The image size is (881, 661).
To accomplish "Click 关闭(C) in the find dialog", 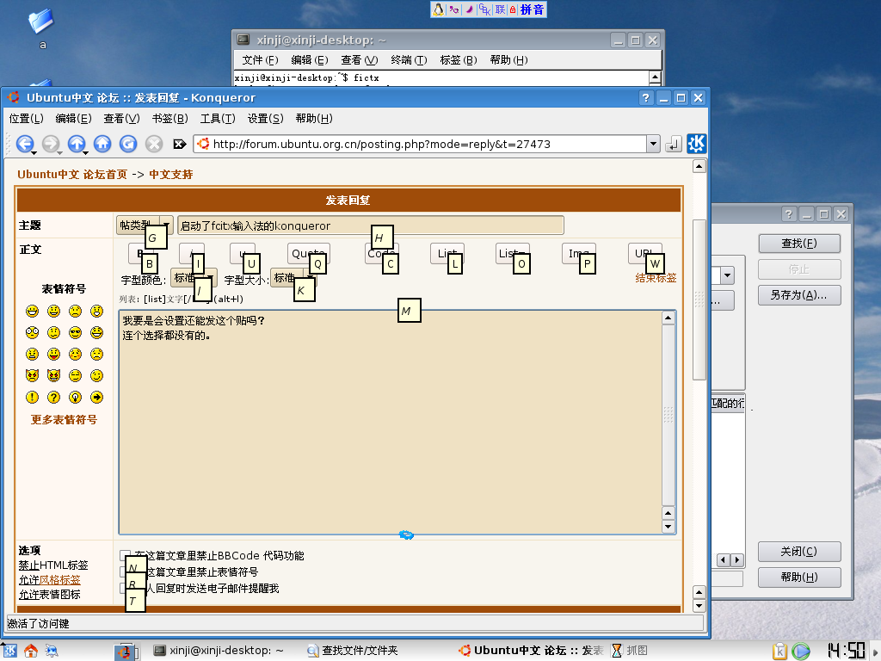I will (799, 552).
